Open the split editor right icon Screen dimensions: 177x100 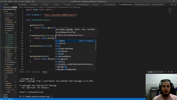tap(175, 4)
